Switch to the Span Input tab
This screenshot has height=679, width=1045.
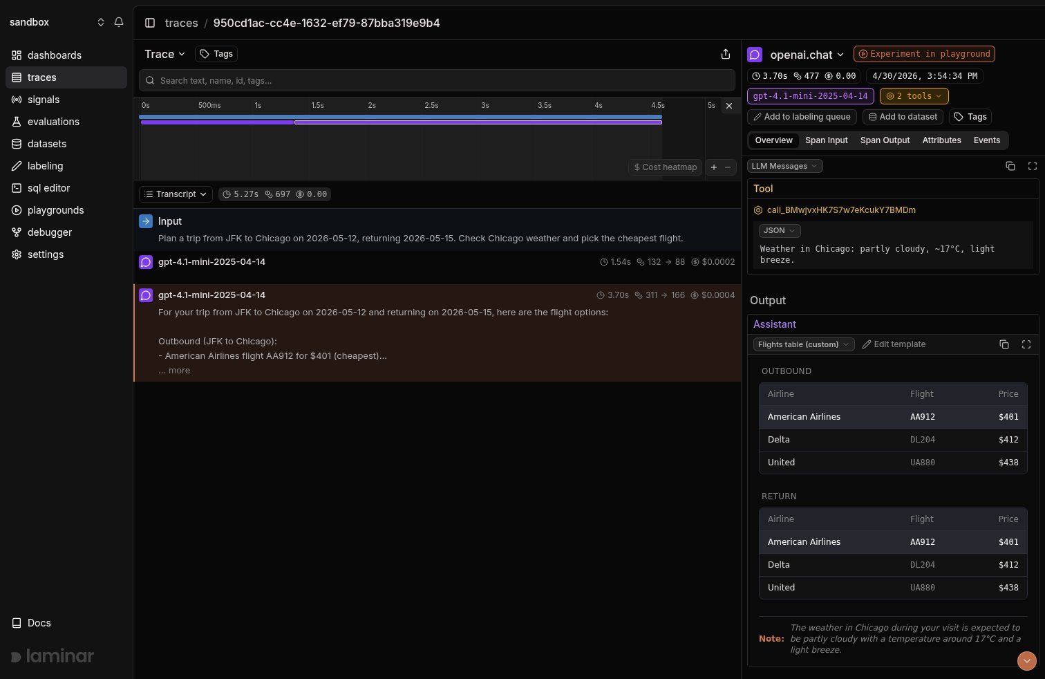[826, 140]
